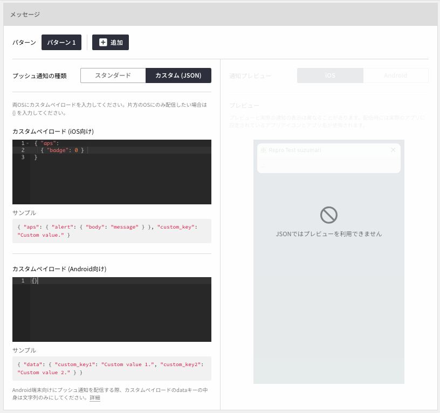Click line number 3 in iOS editor gutter
This screenshot has height=413, width=440.
[23, 157]
